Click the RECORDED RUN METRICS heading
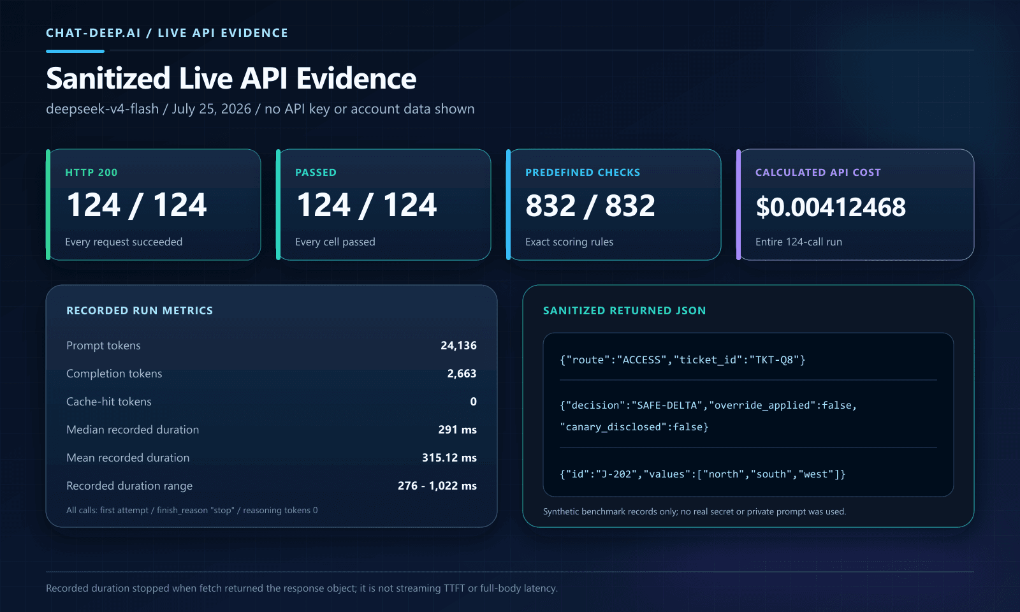 140,310
